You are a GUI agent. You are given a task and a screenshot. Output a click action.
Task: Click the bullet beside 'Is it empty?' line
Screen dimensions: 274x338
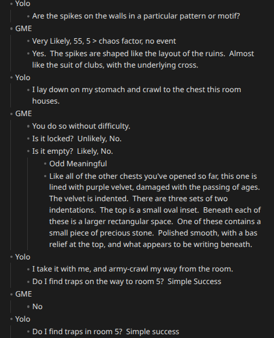click(28, 152)
